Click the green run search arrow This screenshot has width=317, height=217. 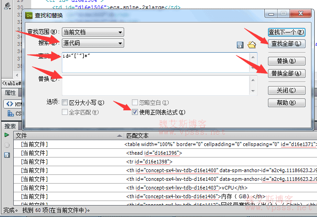(6, 135)
